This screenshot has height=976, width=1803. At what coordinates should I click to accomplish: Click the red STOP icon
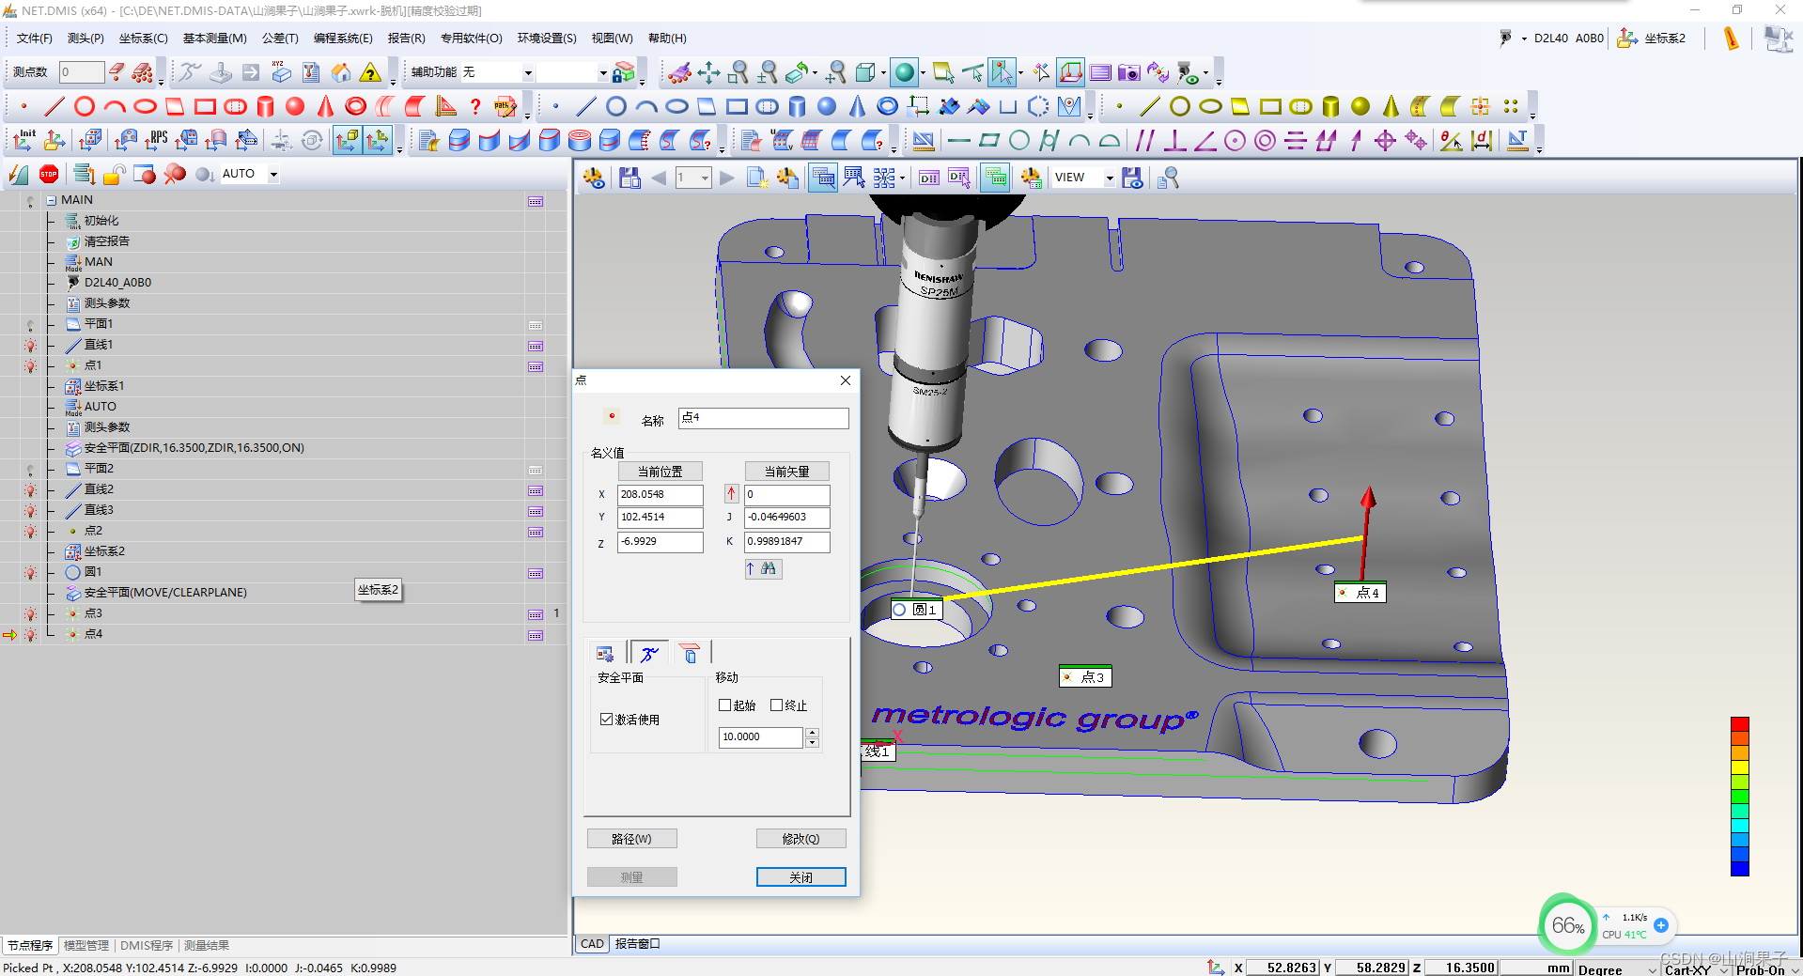tap(49, 174)
